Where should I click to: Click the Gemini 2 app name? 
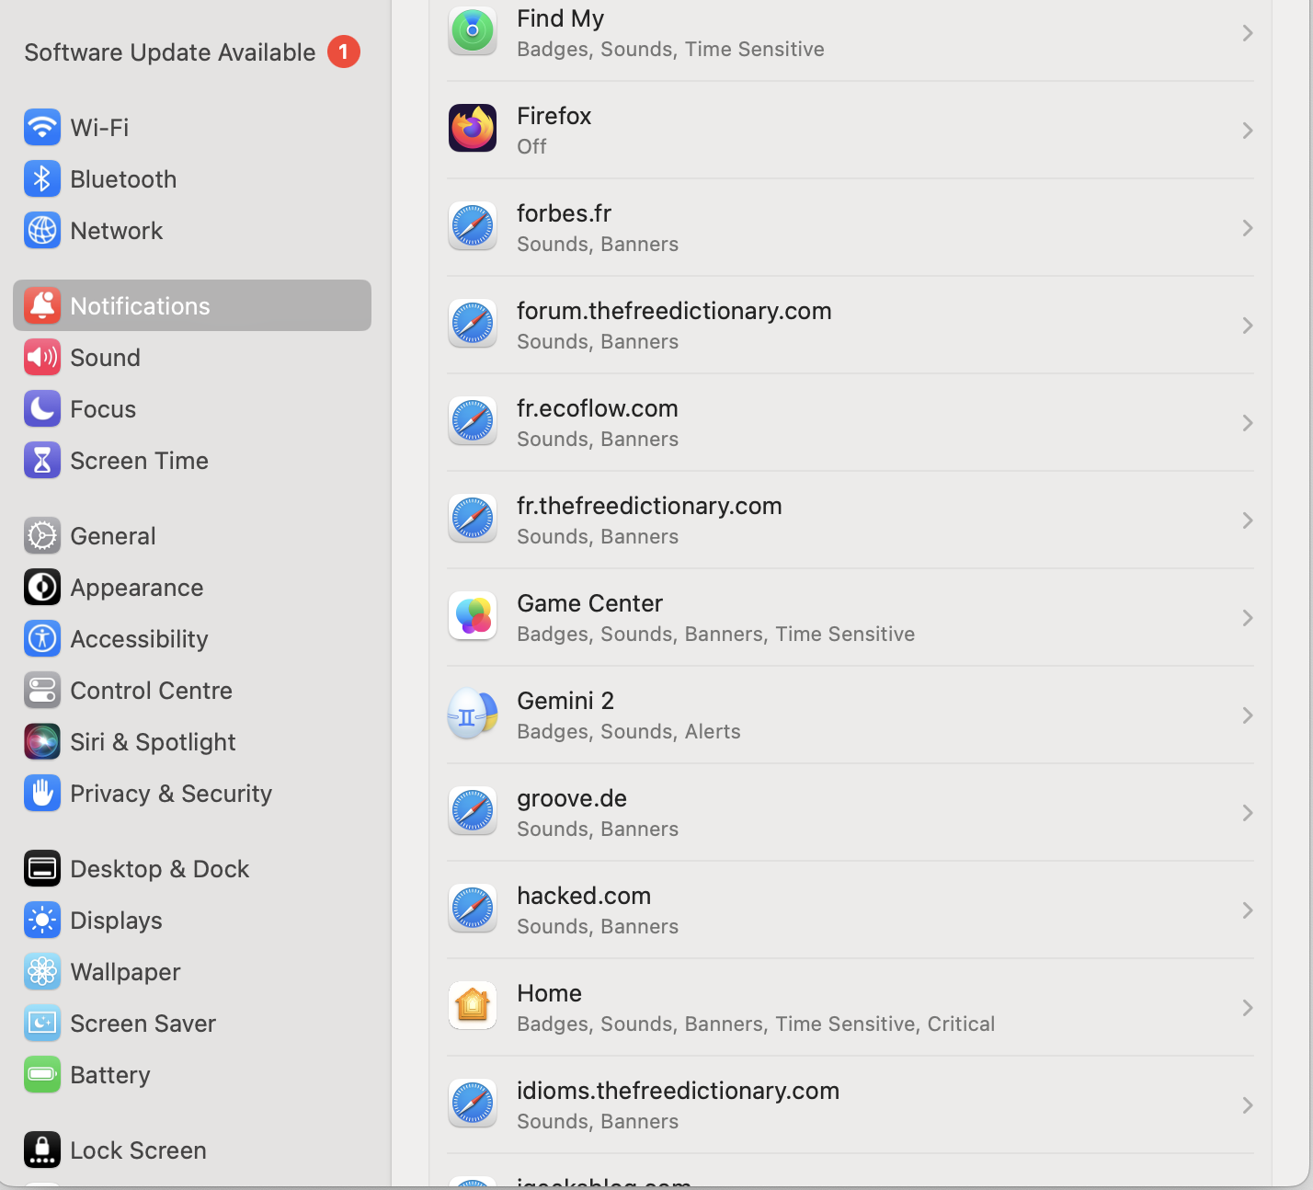tap(565, 701)
